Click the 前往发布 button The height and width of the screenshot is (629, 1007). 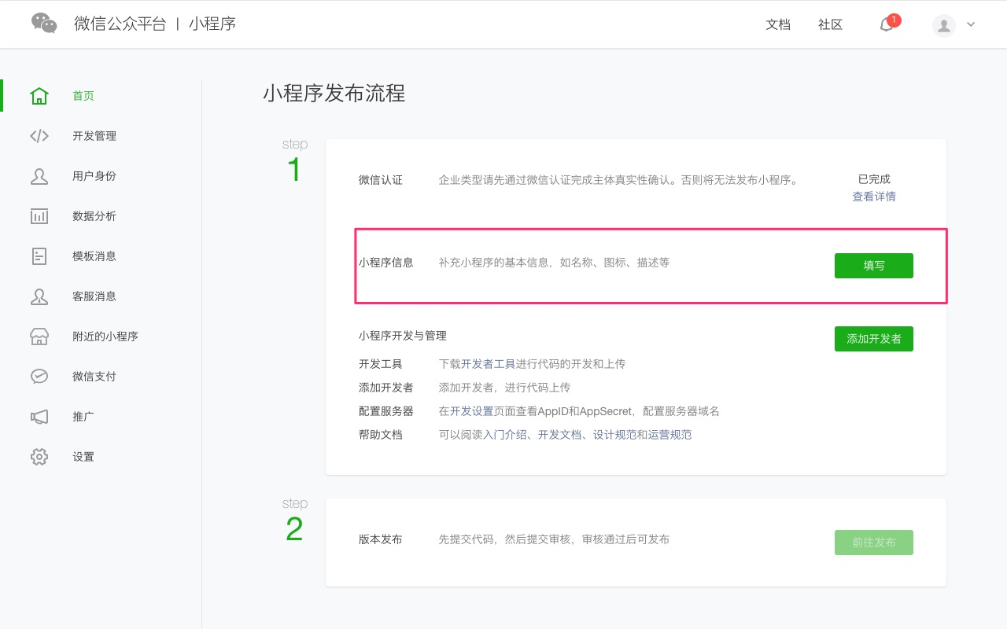click(x=873, y=543)
